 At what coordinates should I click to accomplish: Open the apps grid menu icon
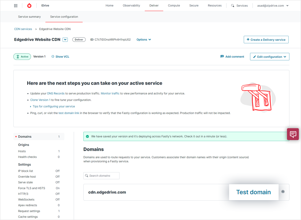16,6
